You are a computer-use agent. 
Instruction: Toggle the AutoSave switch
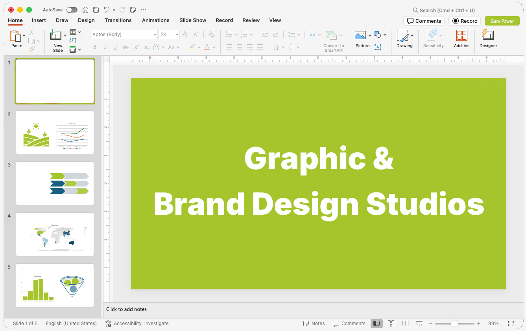[72, 10]
